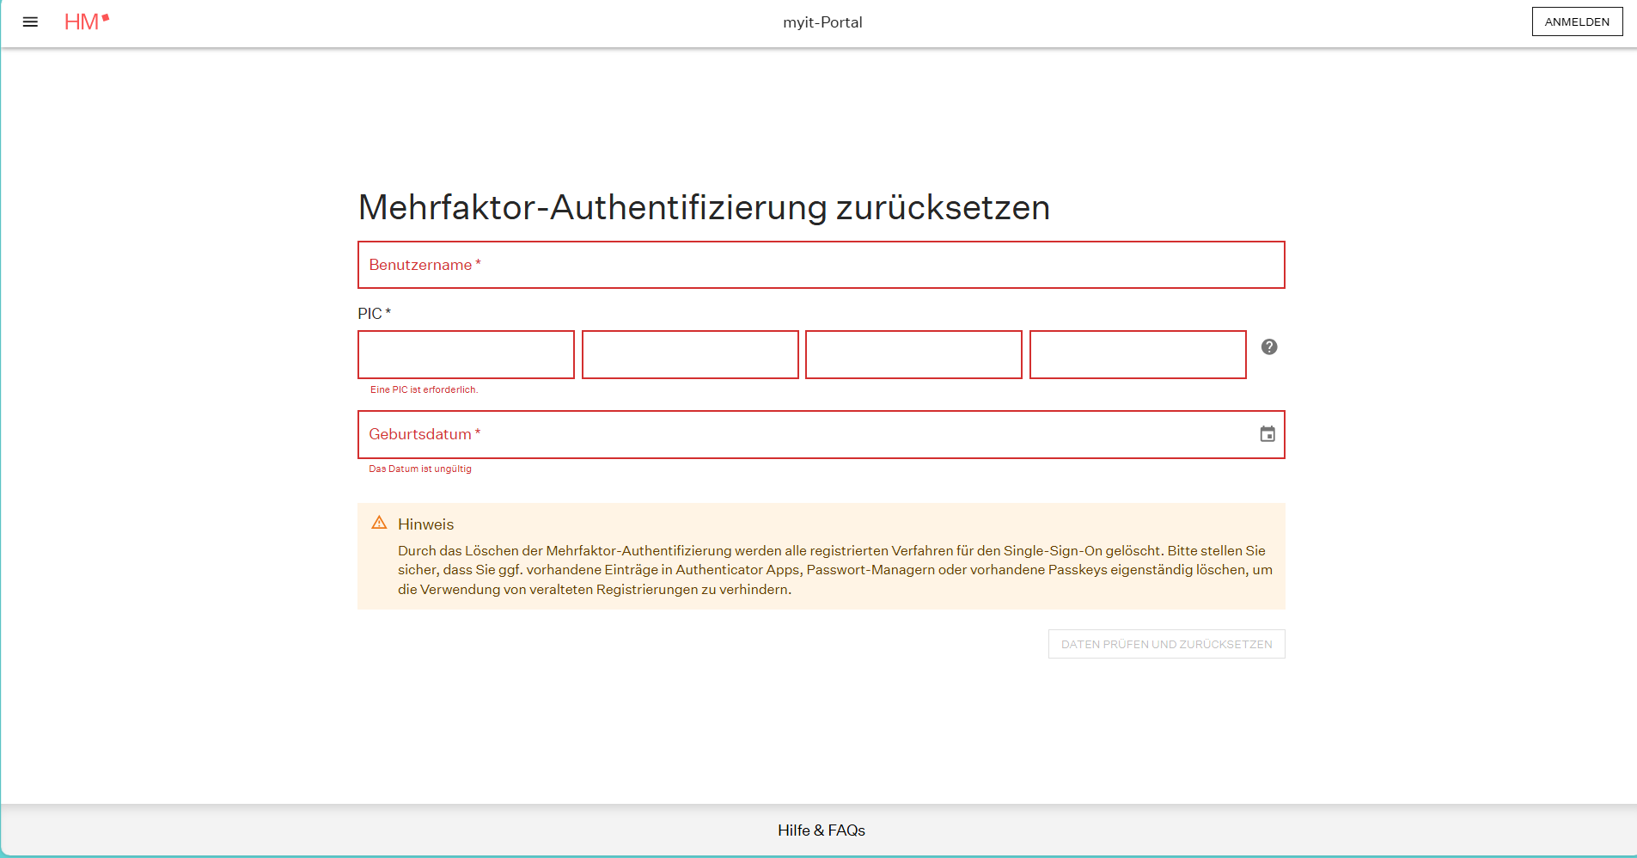Focus the Benutzername input field
This screenshot has width=1637, height=858.
click(821, 265)
